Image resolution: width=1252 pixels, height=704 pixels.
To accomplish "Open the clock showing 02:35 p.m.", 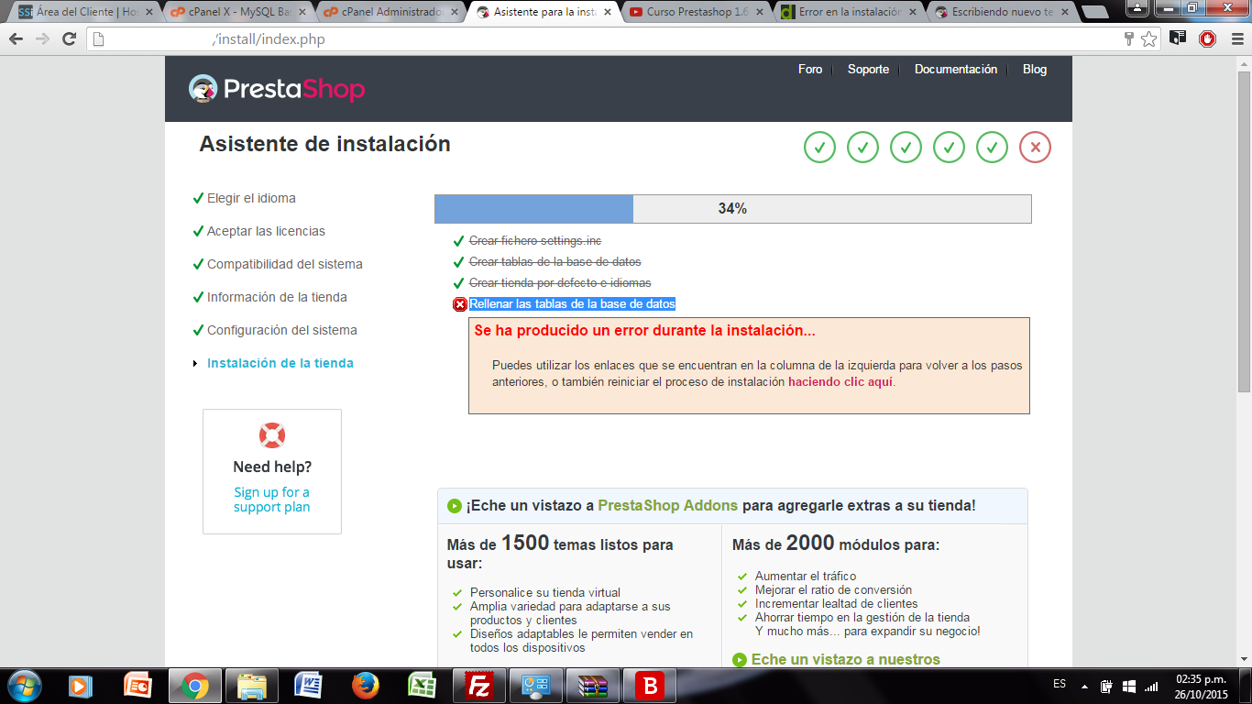I will click(x=1201, y=686).
